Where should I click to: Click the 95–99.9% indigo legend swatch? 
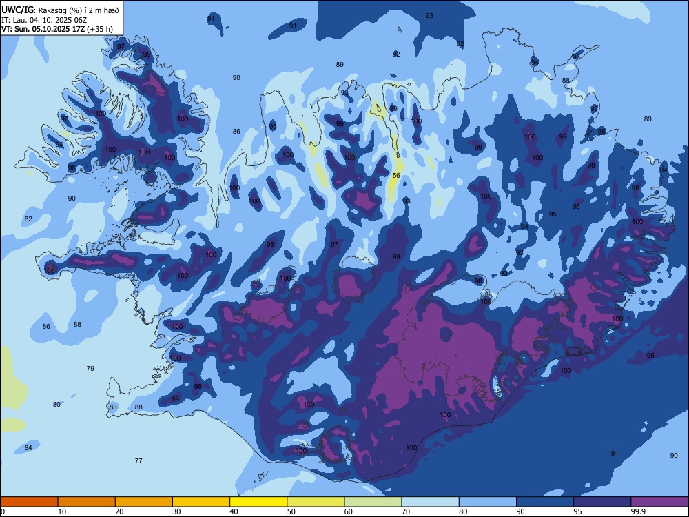[602, 502]
